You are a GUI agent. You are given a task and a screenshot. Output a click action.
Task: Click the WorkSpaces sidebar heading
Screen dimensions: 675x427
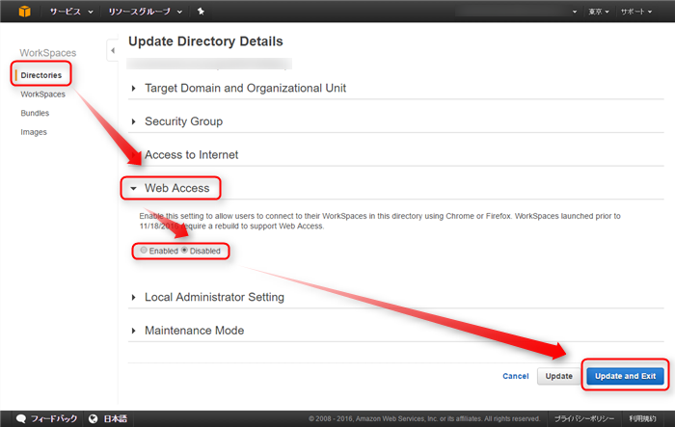point(48,53)
